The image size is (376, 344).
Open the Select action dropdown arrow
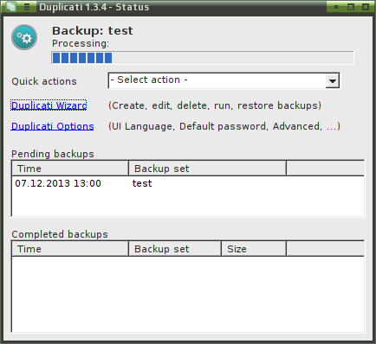[333, 81]
